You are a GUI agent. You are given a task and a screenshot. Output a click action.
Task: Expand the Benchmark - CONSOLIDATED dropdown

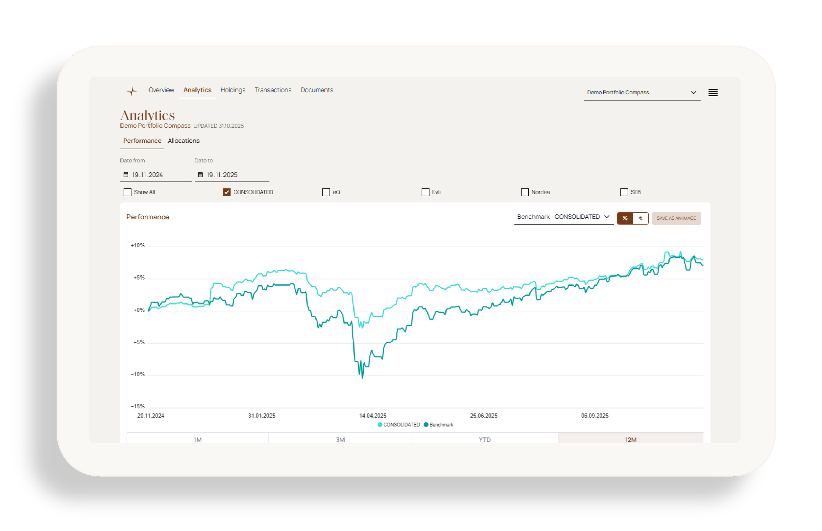click(563, 217)
